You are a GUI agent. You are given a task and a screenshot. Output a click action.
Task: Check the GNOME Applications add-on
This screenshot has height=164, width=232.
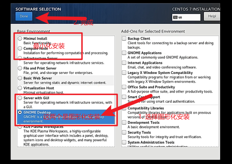click(124, 53)
